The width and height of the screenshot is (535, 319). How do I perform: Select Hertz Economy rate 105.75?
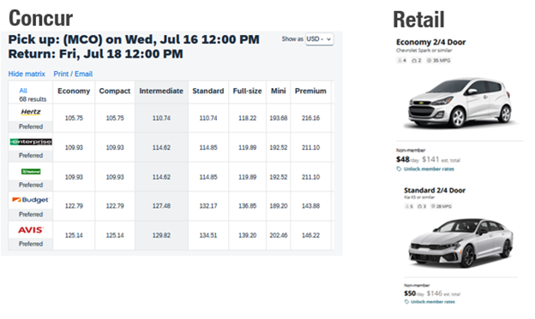pyautogui.click(x=74, y=118)
